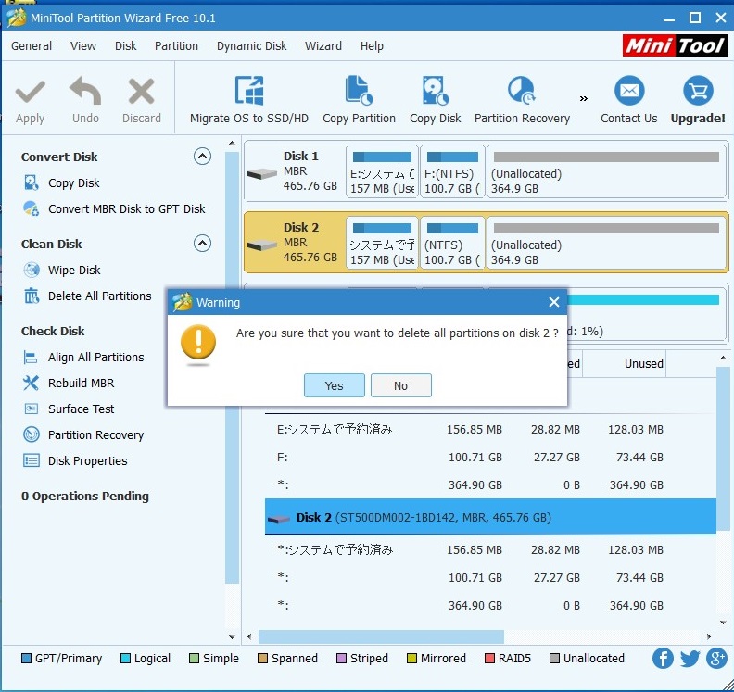Select Disk 2 *:システムで予約済み row
734x692 pixels.
point(490,549)
